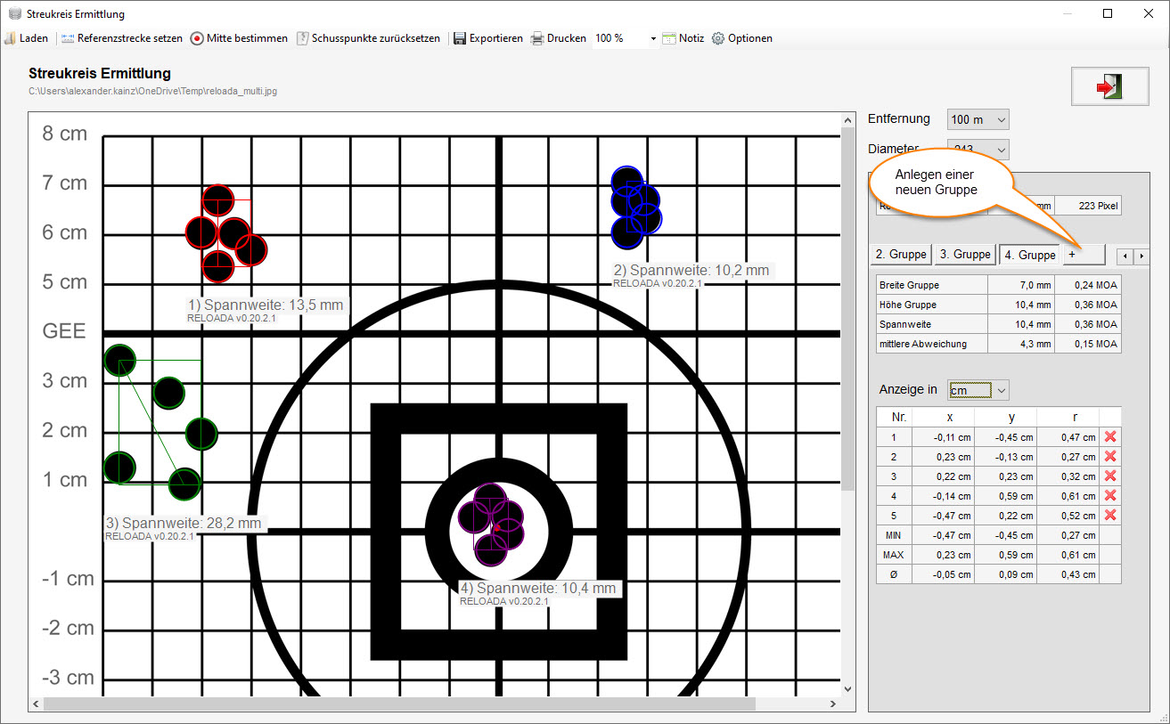Click label '4) Spannweite: 10,4 mm'
1170x724 pixels.
click(x=537, y=589)
